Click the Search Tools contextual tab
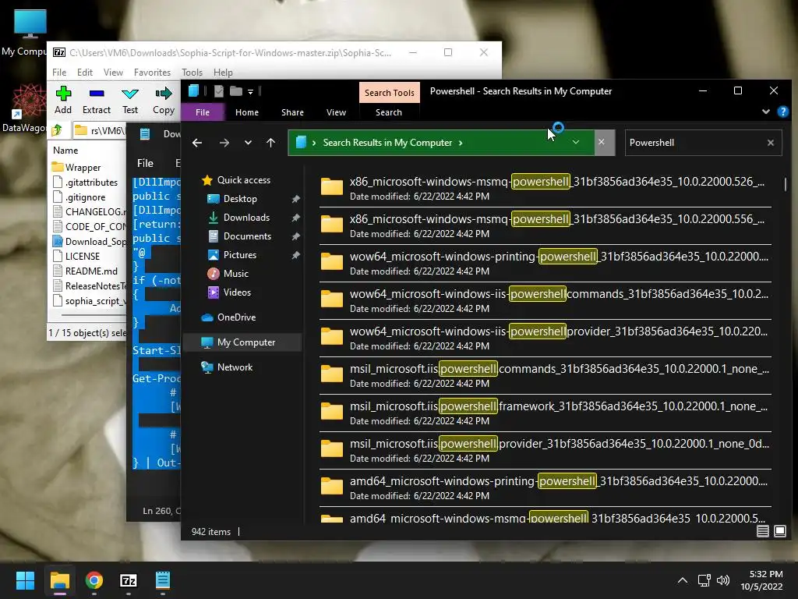The height and width of the screenshot is (599, 798). coord(390,93)
